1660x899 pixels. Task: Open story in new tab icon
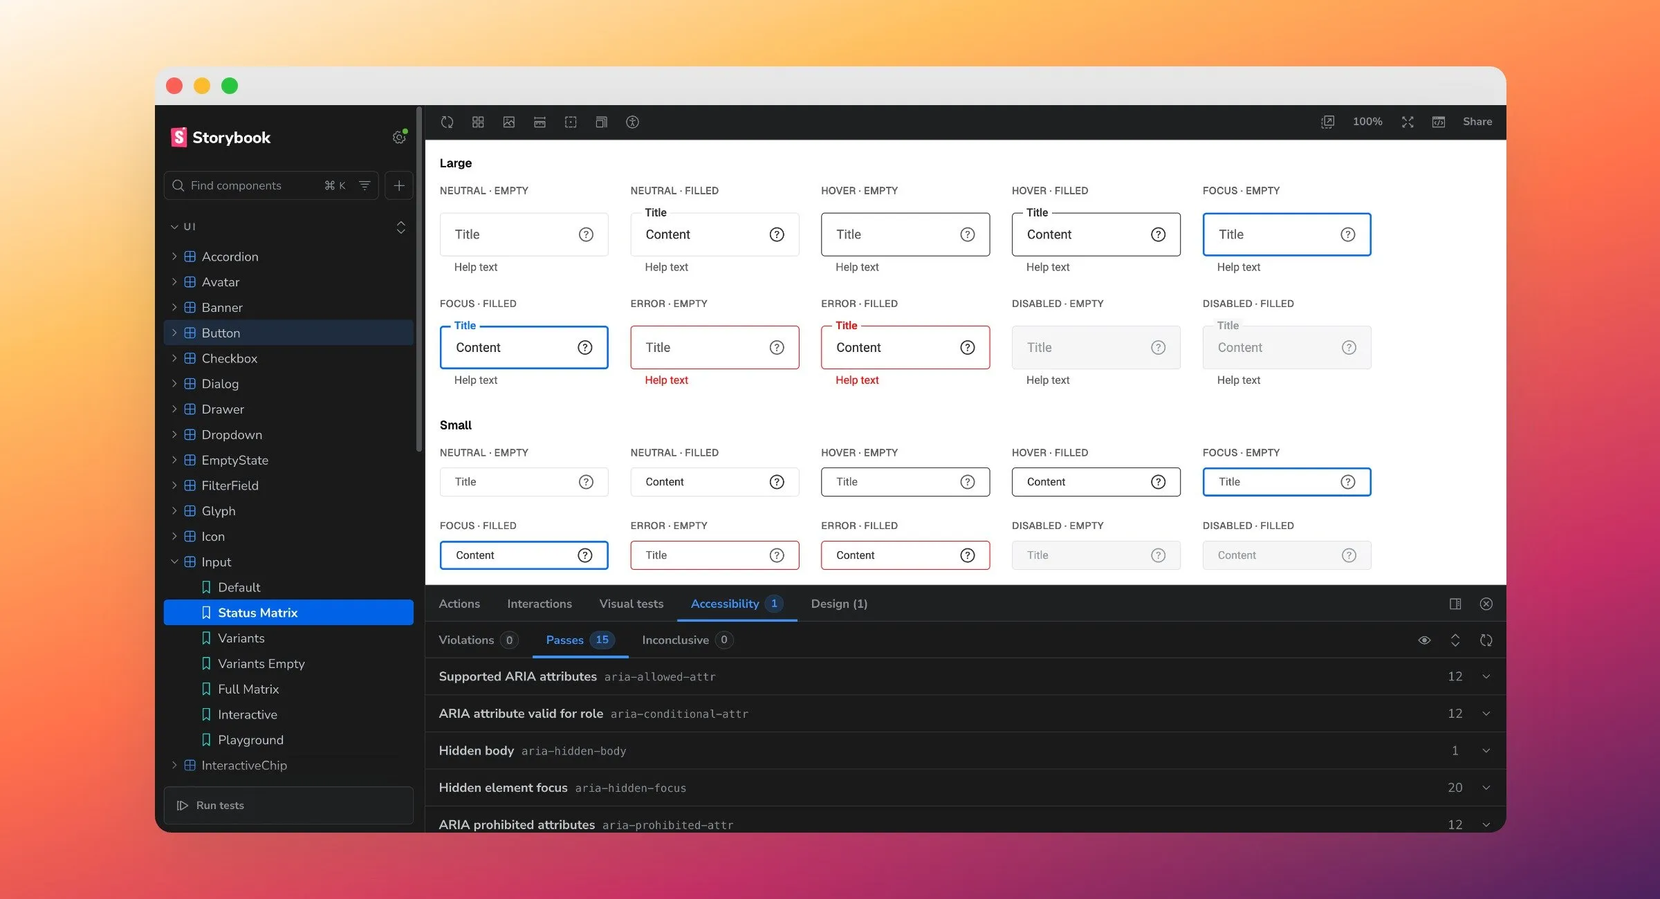(1327, 122)
